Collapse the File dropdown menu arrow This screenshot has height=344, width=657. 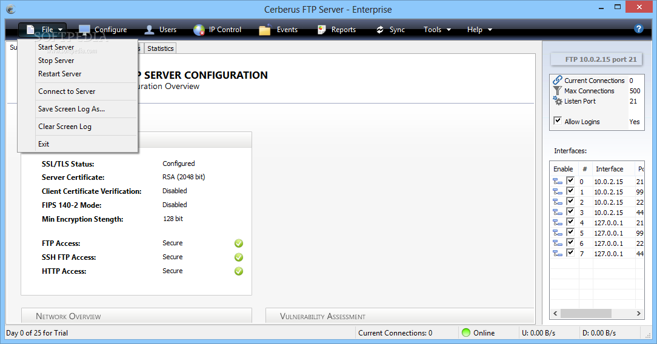(x=61, y=30)
